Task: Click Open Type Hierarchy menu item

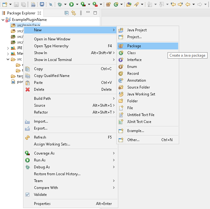Action: pos(70,46)
